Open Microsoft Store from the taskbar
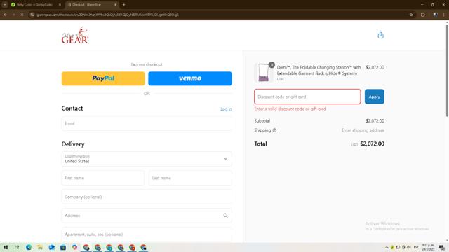 coord(63,247)
